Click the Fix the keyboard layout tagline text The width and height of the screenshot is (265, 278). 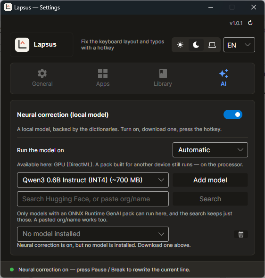coord(123,45)
